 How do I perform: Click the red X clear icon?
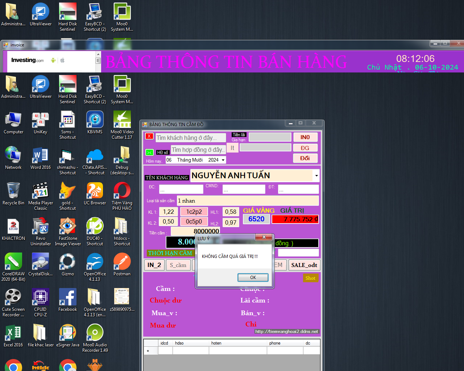tap(149, 136)
